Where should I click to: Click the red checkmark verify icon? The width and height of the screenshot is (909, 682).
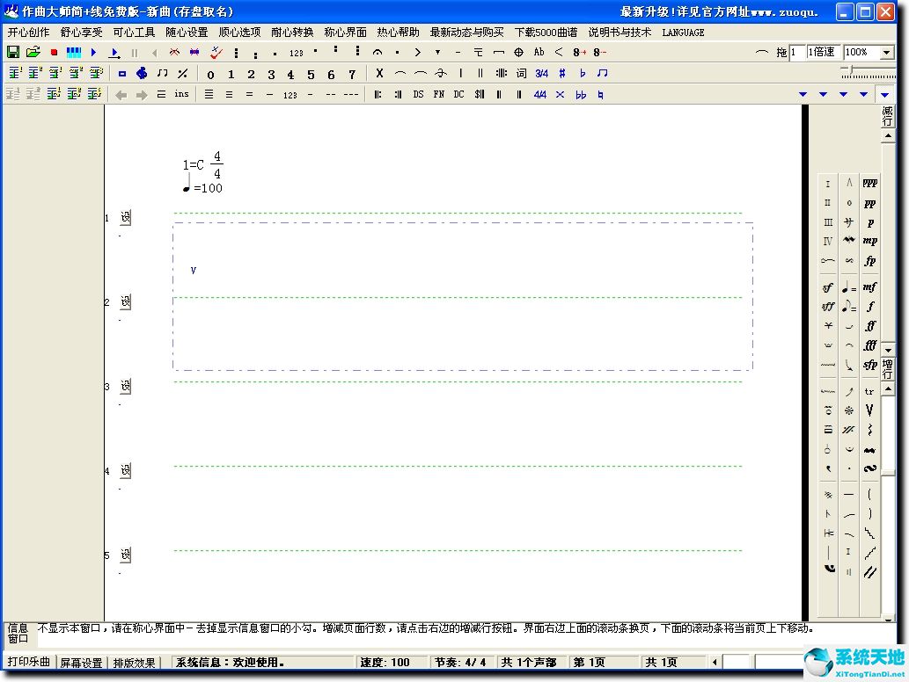click(216, 52)
